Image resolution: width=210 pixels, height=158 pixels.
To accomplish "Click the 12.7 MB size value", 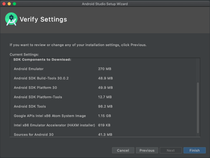I will 105,97.
